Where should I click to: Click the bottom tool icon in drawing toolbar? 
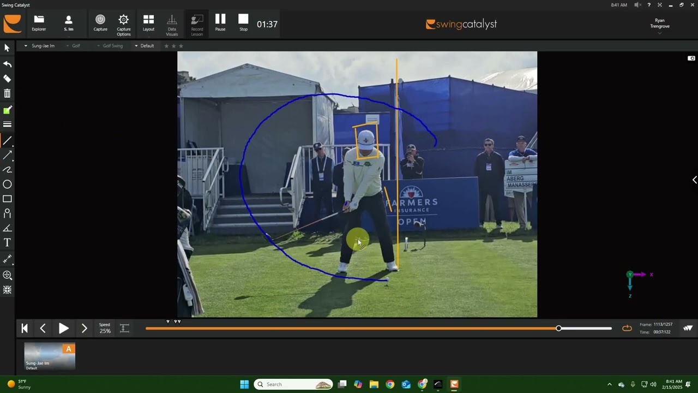point(7,290)
